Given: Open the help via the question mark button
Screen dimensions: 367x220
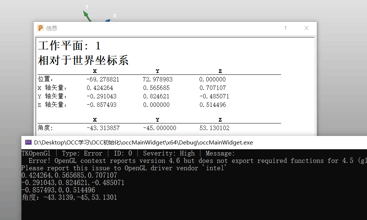Looking at the screenshot, I should (285, 28).
